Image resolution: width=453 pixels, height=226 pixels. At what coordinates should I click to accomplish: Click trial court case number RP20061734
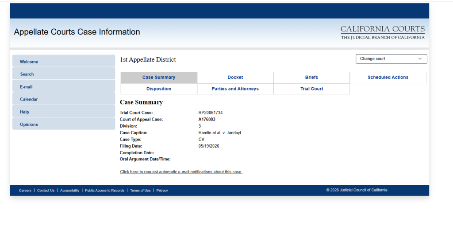pyautogui.click(x=210, y=113)
